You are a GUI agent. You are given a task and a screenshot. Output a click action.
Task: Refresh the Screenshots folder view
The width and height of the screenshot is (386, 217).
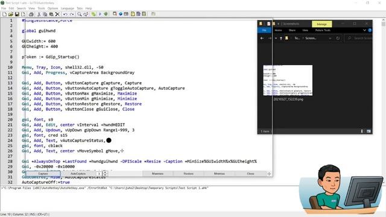tap(338, 39)
